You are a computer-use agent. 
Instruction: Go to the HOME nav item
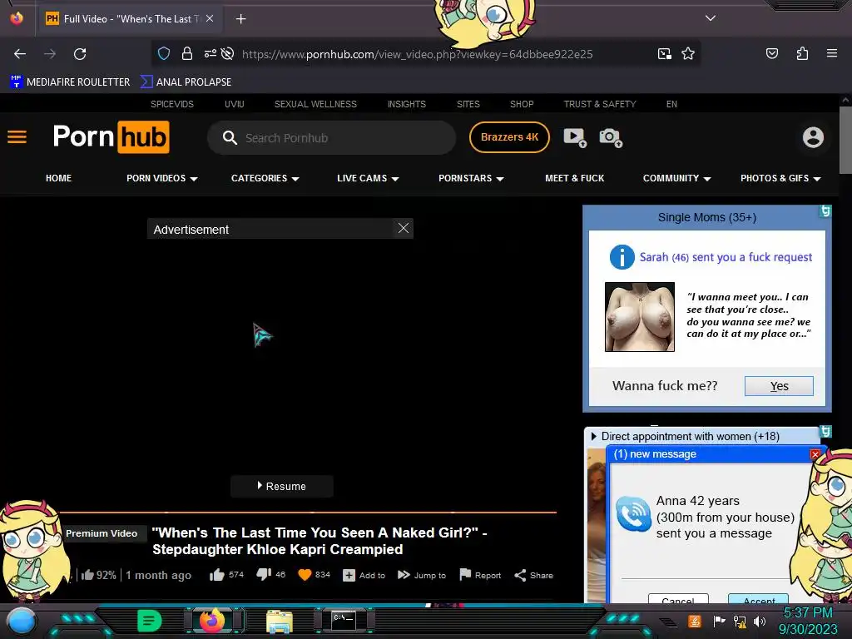[59, 178]
